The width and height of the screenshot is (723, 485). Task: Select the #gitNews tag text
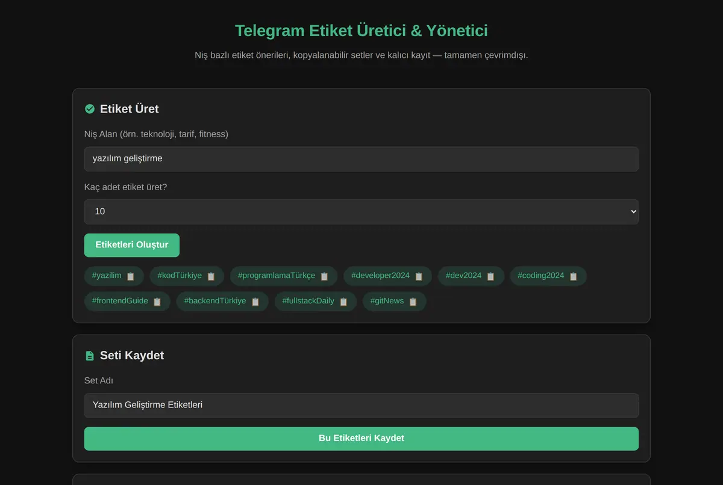pyautogui.click(x=387, y=301)
